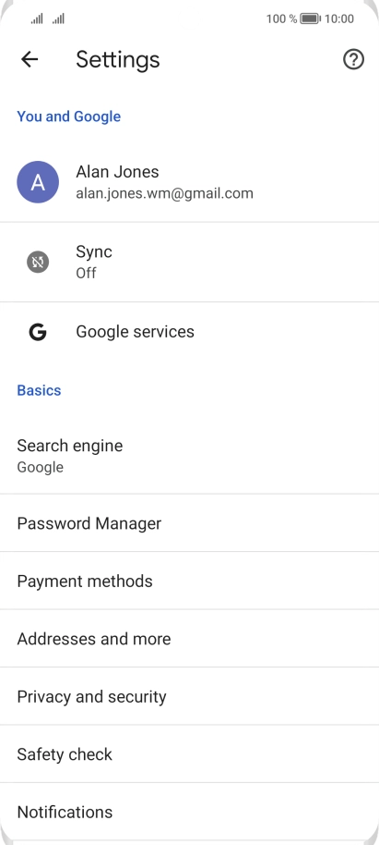Tap the first signal strength icon
Viewport: 379px width, 845px height.
37,18
